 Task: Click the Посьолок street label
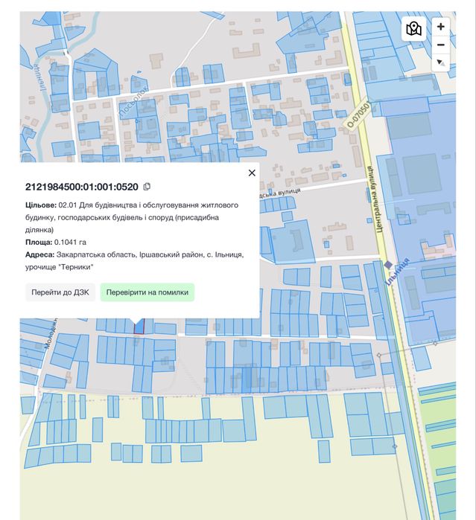[x=133, y=102]
